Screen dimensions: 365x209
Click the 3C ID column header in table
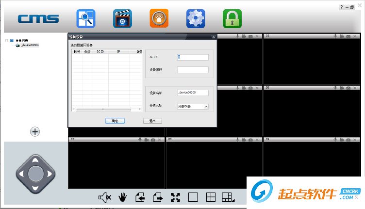(x=100, y=51)
